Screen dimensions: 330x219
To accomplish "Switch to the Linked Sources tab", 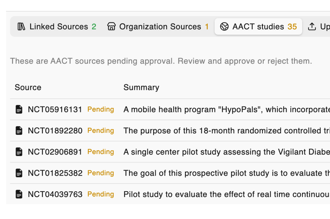I will coord(59,27).
